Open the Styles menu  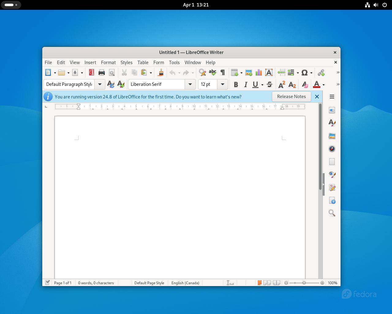click(126, 62)
